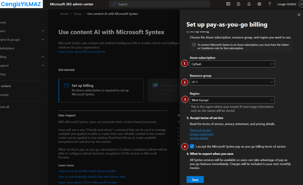Close the pay-as-you-go billing panel
The image size is (303, 185).
299,15
